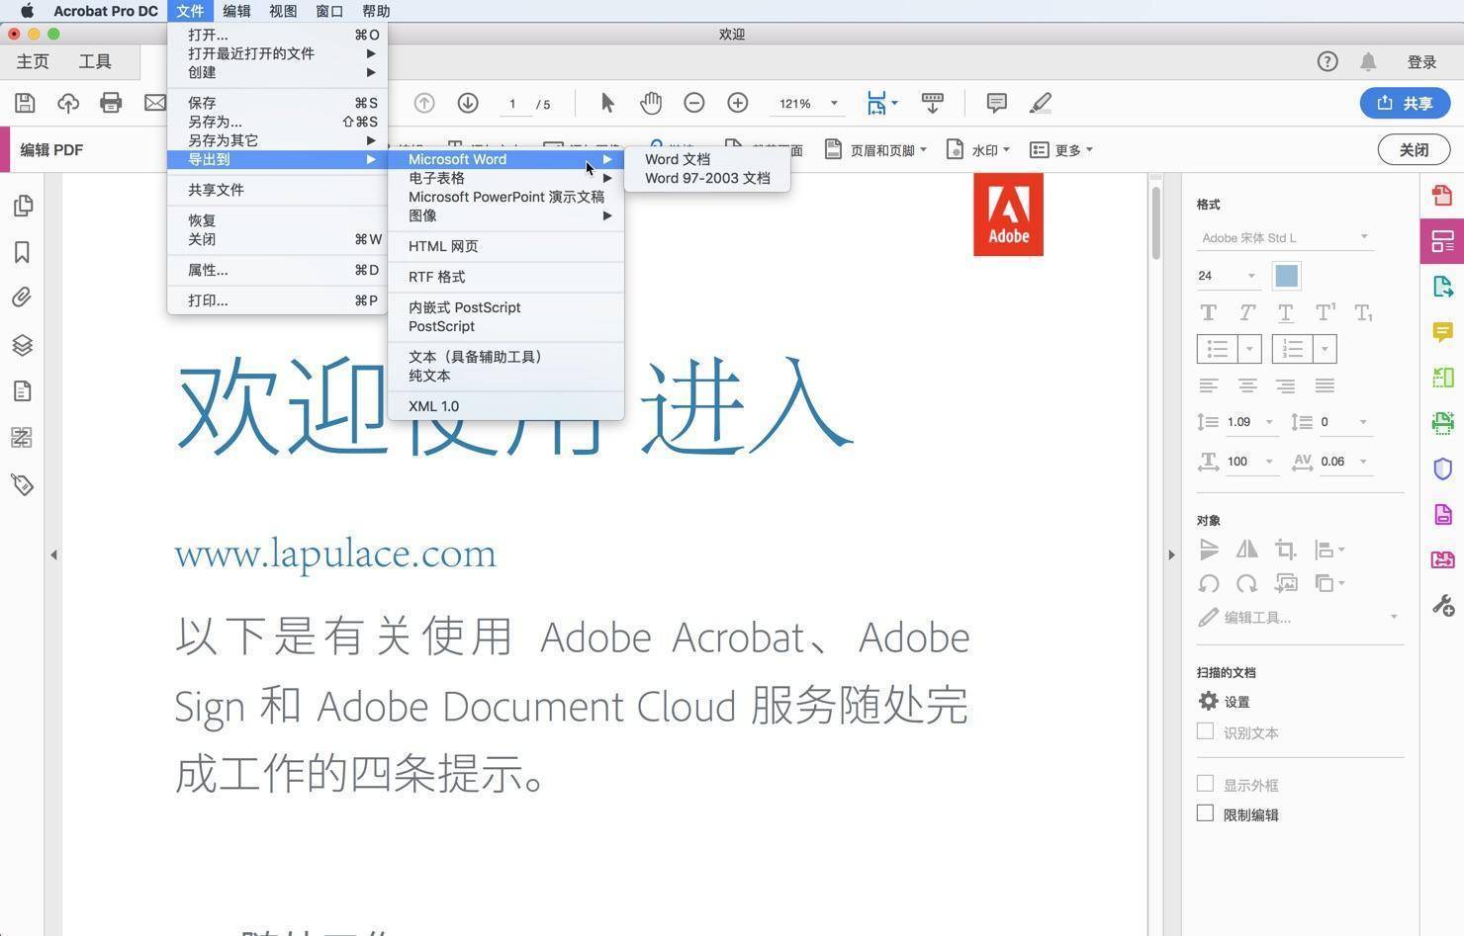Click 关闭 button in edit bar
This screenshot has width=1464, height=936.
(x=1414, y=149)
